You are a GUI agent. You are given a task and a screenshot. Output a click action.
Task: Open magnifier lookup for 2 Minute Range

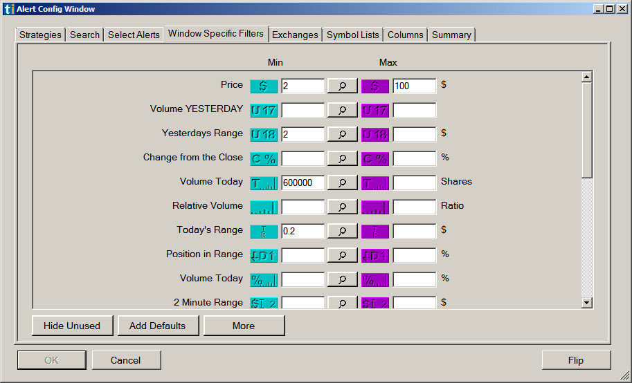tap(342, 302)
